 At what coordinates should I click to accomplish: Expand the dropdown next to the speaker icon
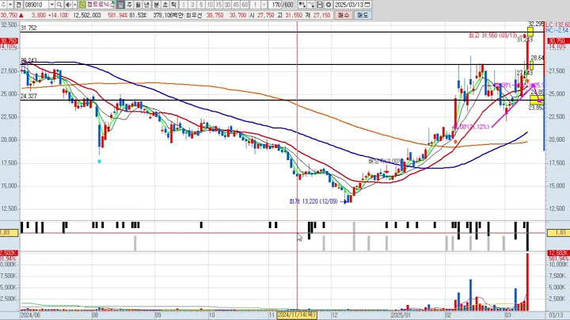pyautogui.click(x=74, y=5)
